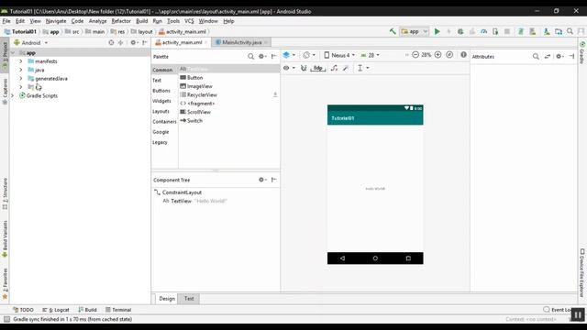This screenshot has height=330, width=587.
Task: Expand the java folder
Action: 21,70
